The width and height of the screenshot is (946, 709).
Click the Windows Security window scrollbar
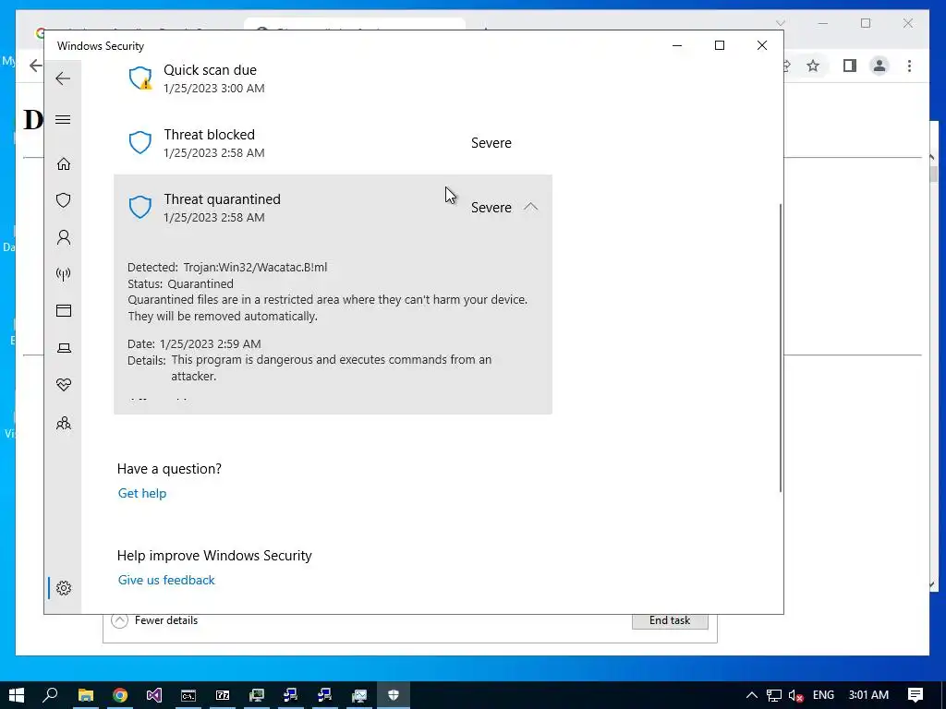pos(780,347)
